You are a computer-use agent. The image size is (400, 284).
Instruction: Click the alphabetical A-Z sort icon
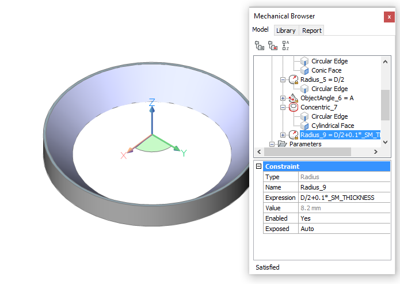coord(285,46)
